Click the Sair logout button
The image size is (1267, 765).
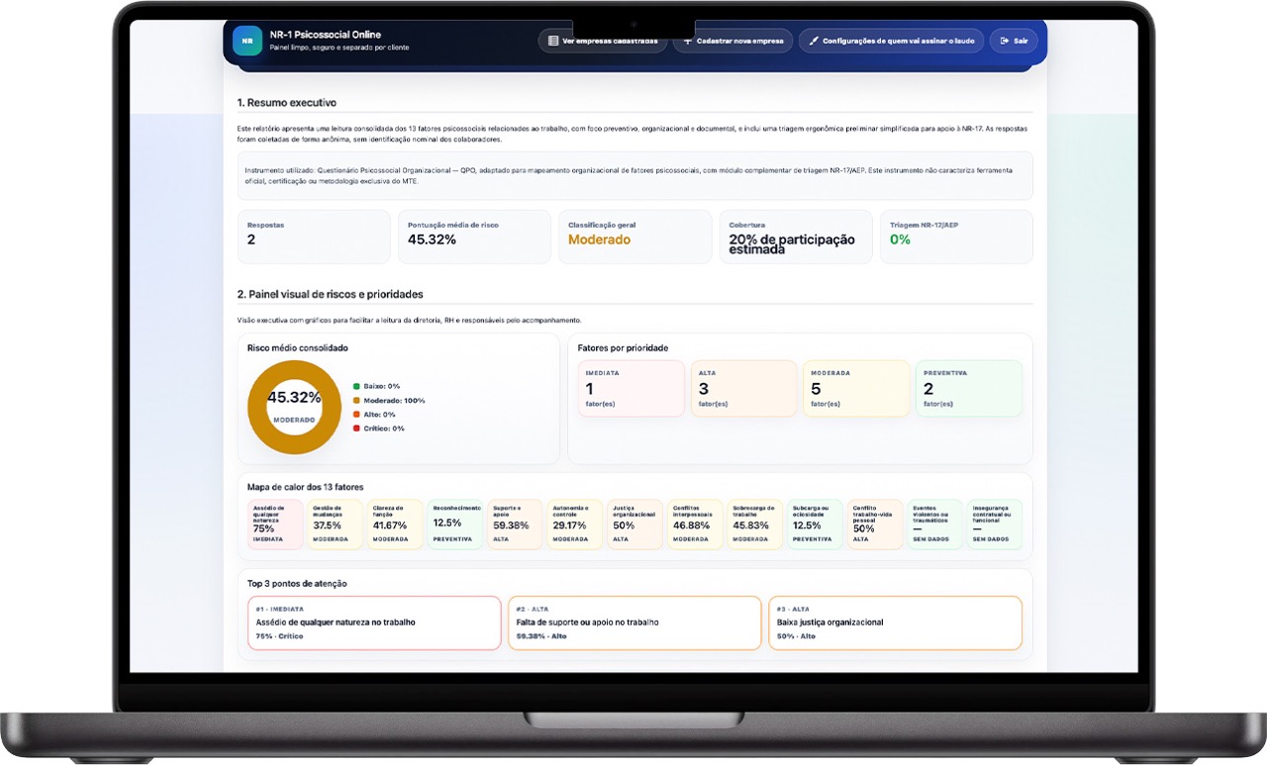tap(1015, 41)
